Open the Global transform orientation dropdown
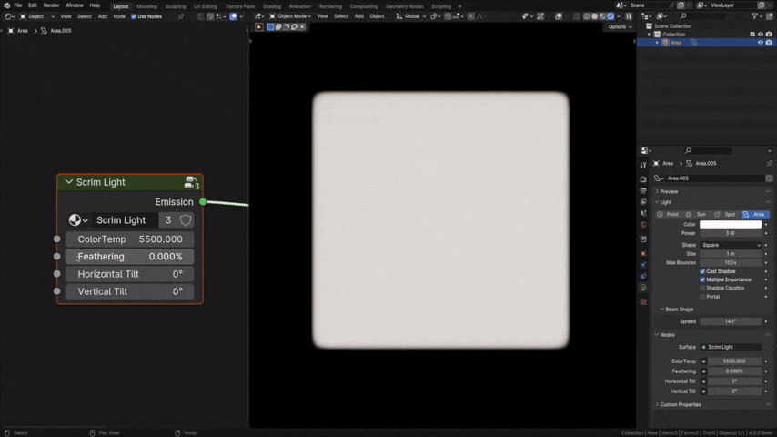Image resolution: width=777 pixels, height=437 pixels. (x=411, y=16)
